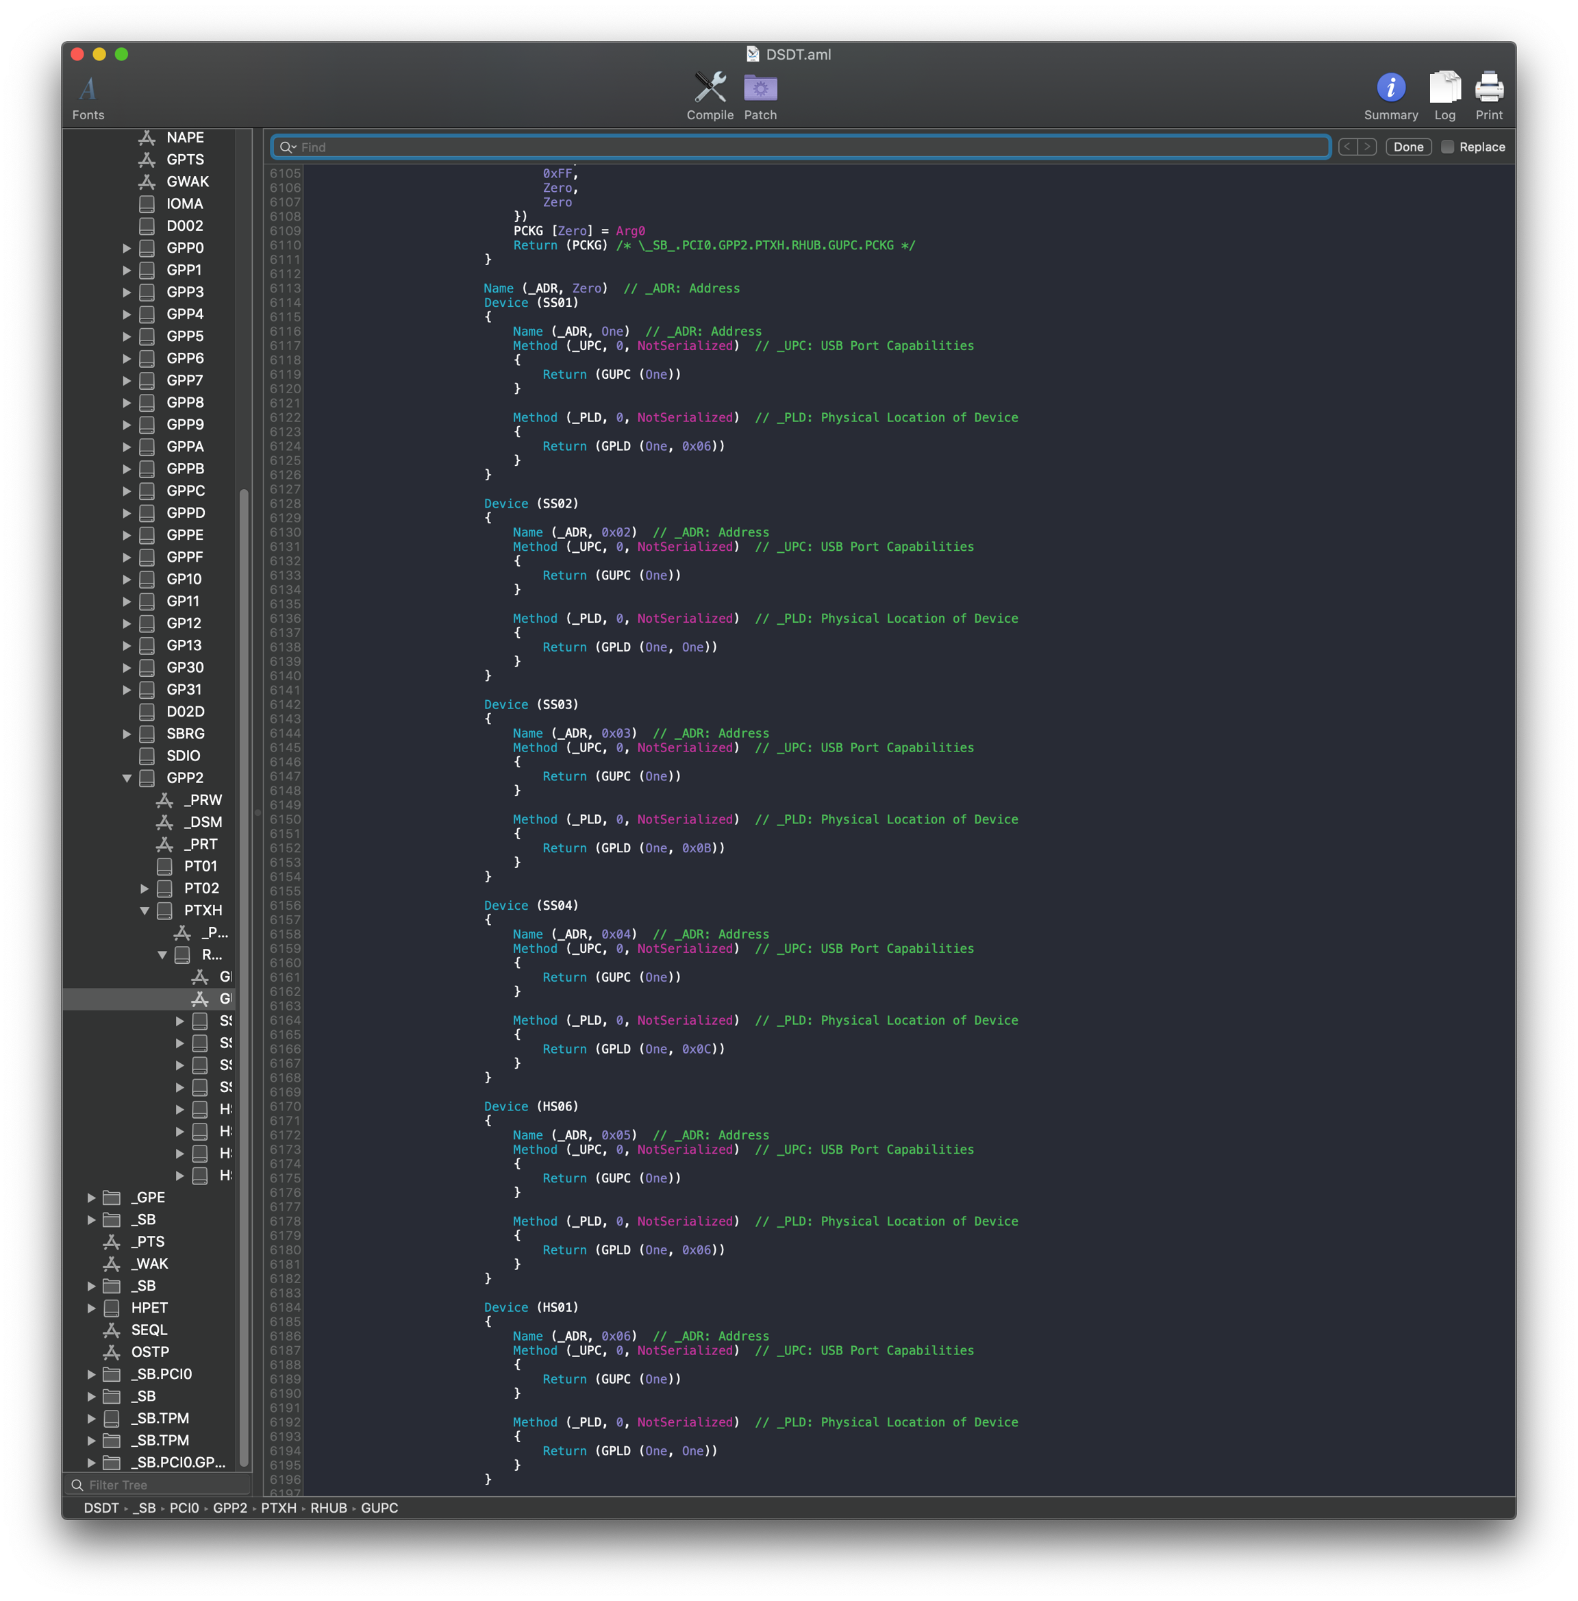Expand the _GPE folder node
1578x1601 pixels.
91,1197
